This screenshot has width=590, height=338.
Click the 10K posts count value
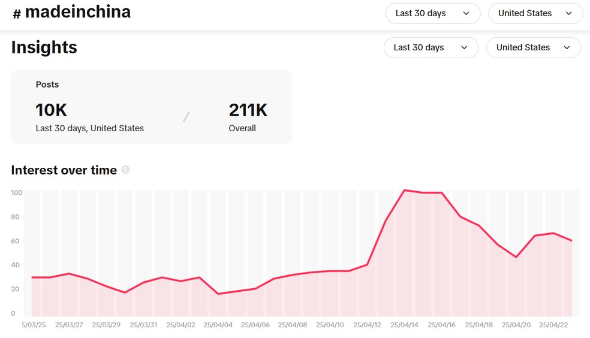(x=51, y=110)
